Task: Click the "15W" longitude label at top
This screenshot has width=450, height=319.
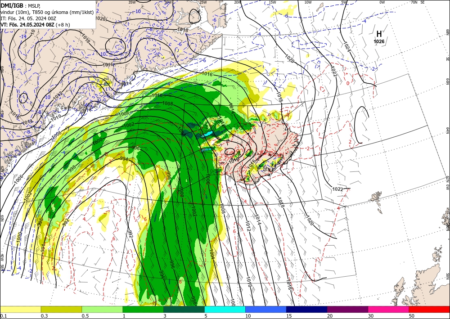Action: [273, 2]
